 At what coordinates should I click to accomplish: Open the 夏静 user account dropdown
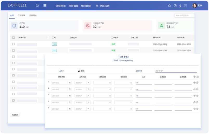pyautogui.click(x=198, y=5)
